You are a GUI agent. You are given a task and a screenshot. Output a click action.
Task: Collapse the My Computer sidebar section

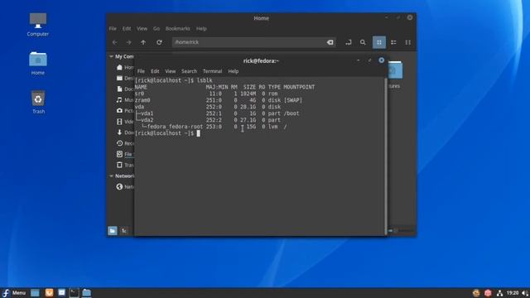(x=111, y=56)
